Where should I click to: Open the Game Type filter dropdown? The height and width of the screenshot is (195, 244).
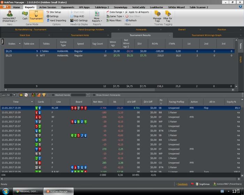[115, 16]
